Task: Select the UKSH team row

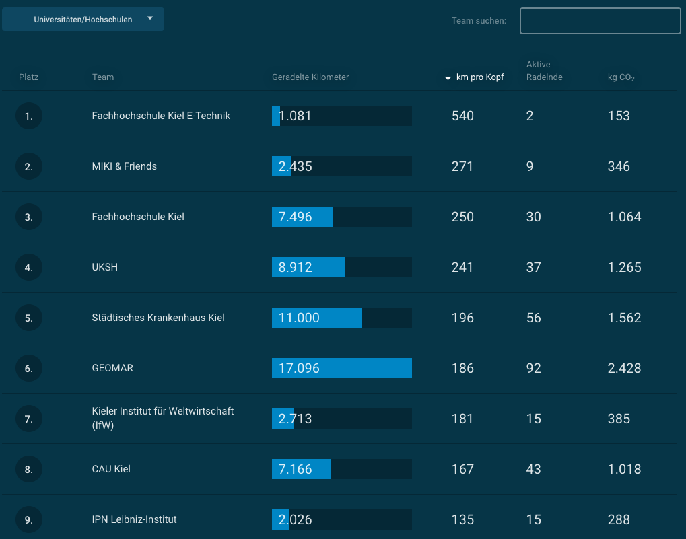Action: (104, 267)
